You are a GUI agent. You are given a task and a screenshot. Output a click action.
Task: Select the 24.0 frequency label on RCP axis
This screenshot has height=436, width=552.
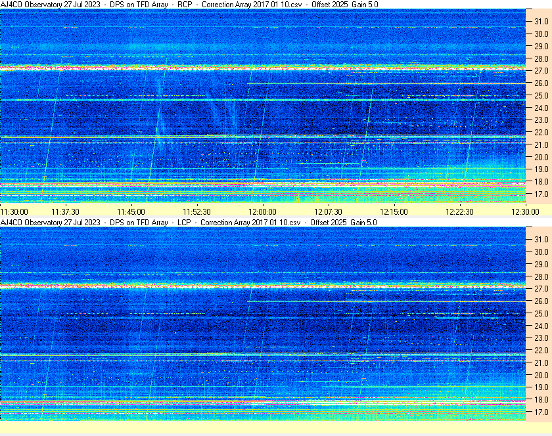tap(541, 108)
